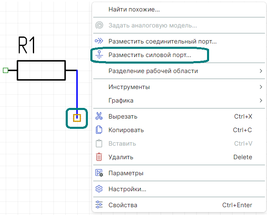Screen dimensions: 267x215
Task: Click the connection port arrow icon
Action: pos(99,41)
